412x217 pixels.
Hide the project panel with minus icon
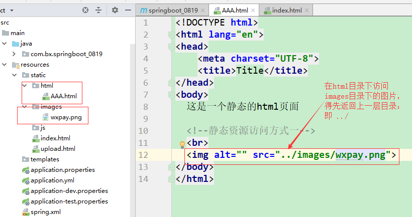tap(128, 10)
